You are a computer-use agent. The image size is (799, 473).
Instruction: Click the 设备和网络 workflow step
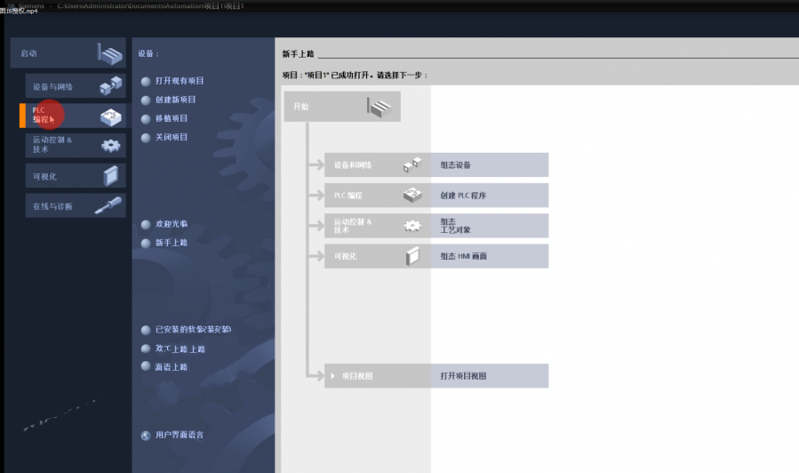377,164
